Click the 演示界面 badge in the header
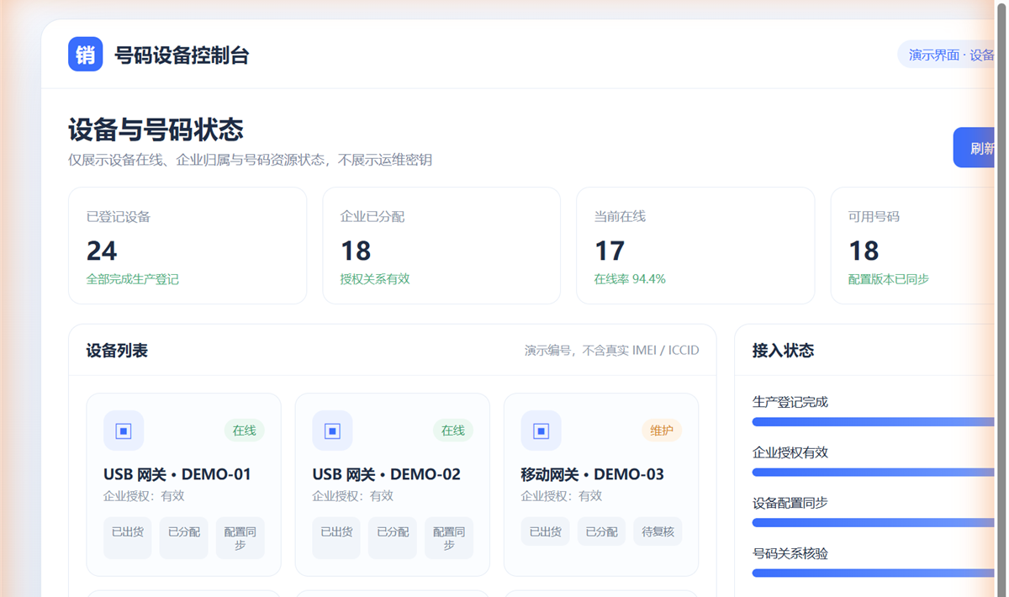Screen dimensions: 1009x597 coord(947,55)
